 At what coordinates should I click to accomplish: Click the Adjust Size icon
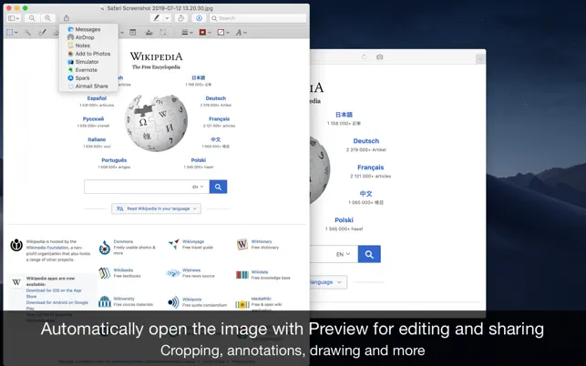(163, 33)
